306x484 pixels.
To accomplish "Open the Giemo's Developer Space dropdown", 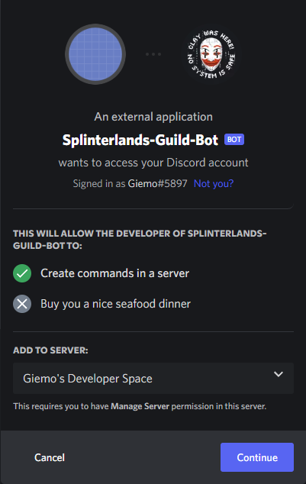I will pos(153,378).
